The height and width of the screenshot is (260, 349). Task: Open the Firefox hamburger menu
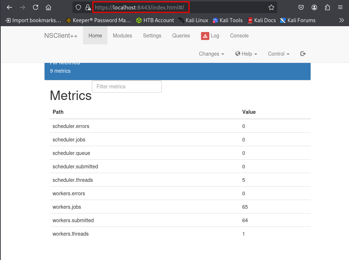pos(340,7)
